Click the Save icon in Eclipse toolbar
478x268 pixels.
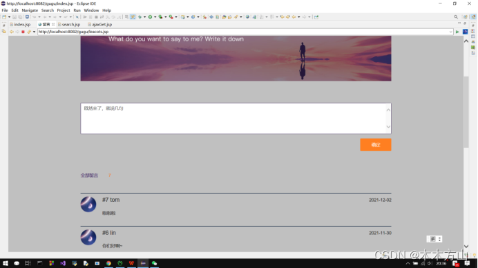click(15, 17)
